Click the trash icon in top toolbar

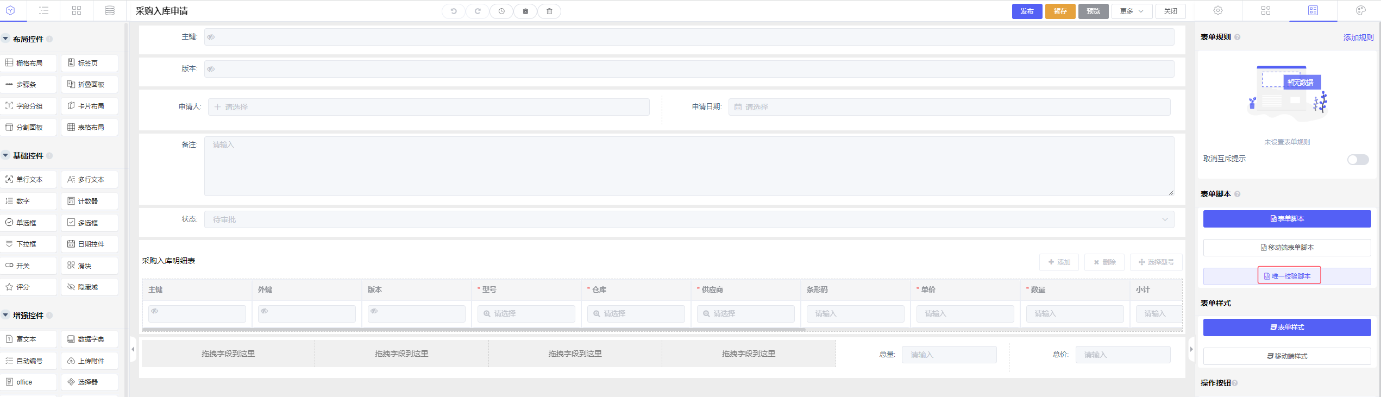(549, 11)
